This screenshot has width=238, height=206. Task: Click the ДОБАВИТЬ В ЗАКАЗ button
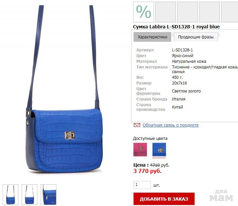coord(164,199)
